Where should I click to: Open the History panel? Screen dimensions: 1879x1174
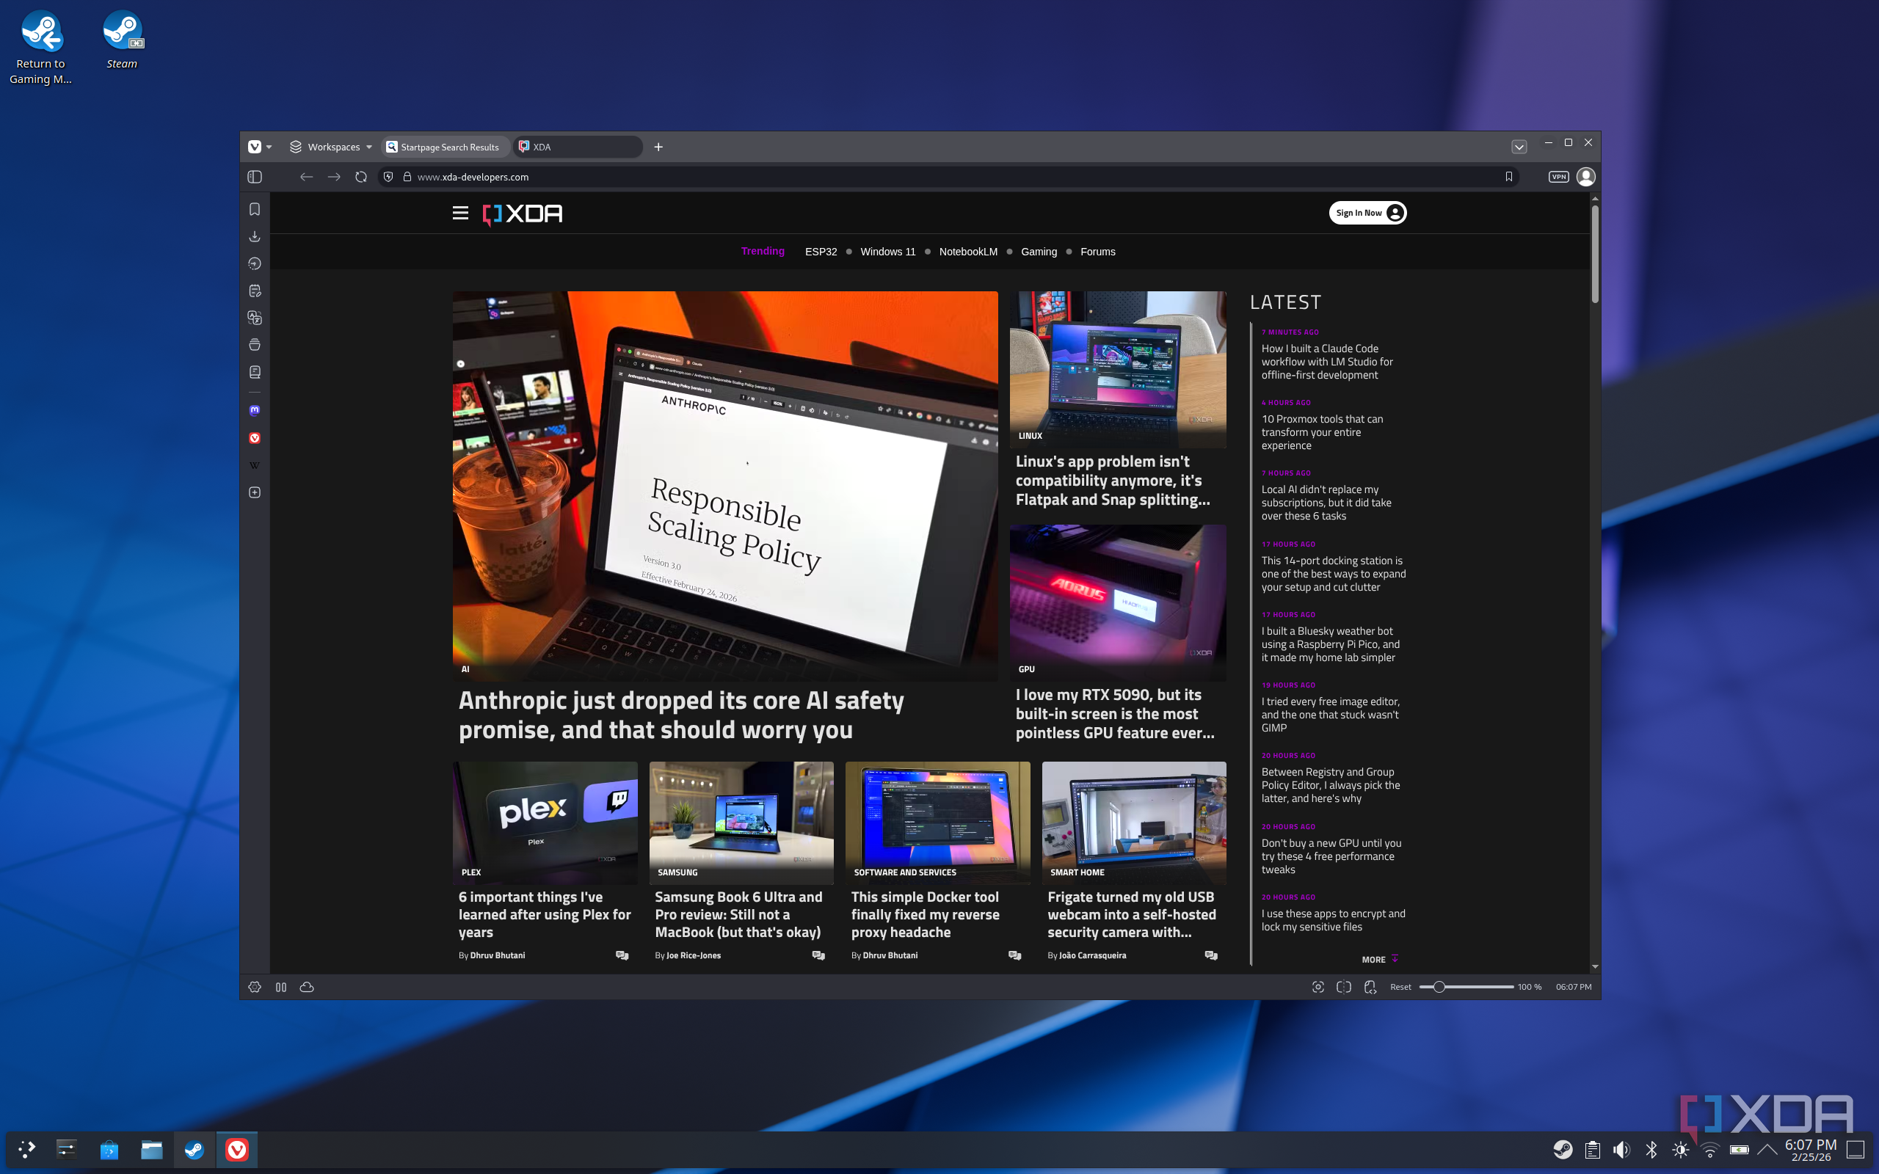pyautogui.click(x=255, y=264)
